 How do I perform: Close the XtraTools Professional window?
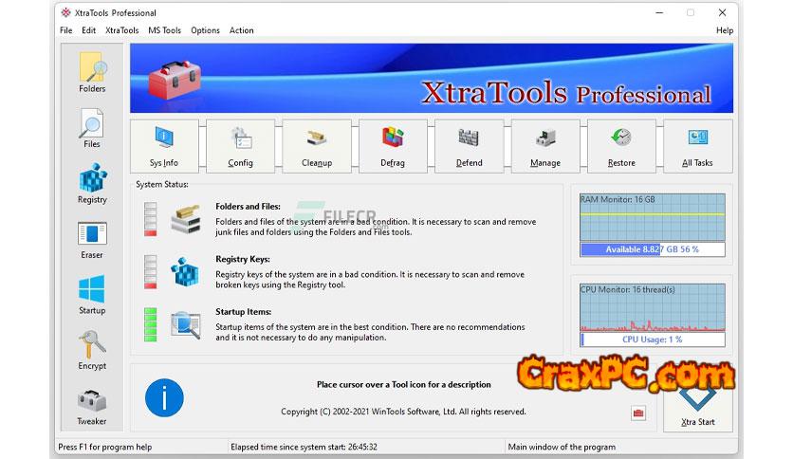(x=722, y=12)
